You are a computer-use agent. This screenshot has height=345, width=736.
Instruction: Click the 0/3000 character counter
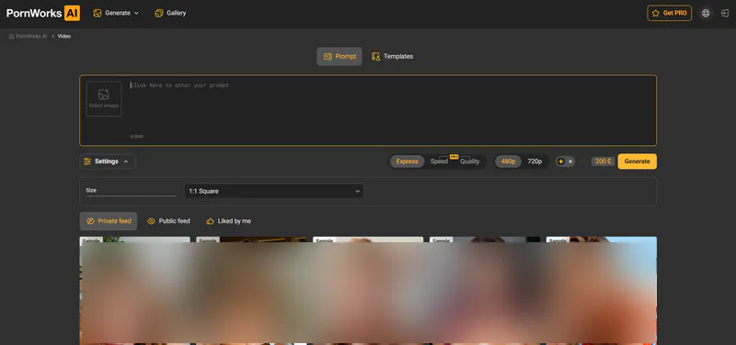[x=136, y=137]
